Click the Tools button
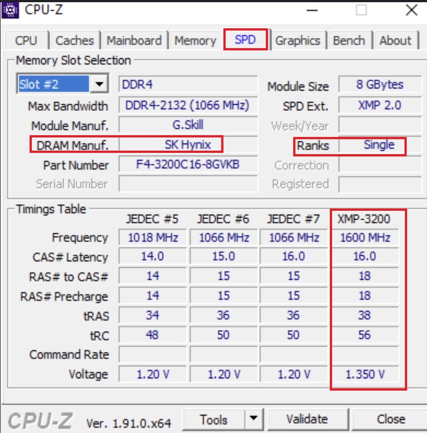The height and width of the screenshot is (433, 427). click(x=214, y=419)
